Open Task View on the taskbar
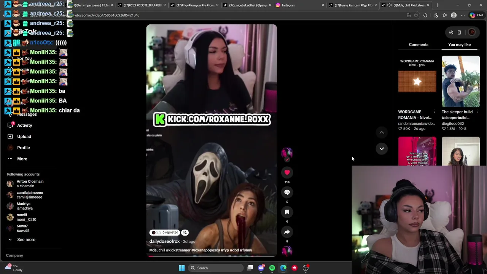 (250, 268)
